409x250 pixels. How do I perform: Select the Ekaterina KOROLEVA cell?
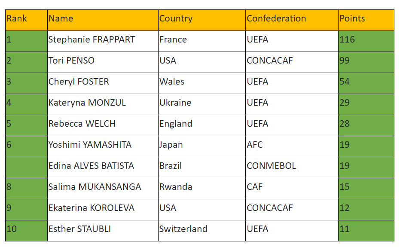[x=102, y=209]
